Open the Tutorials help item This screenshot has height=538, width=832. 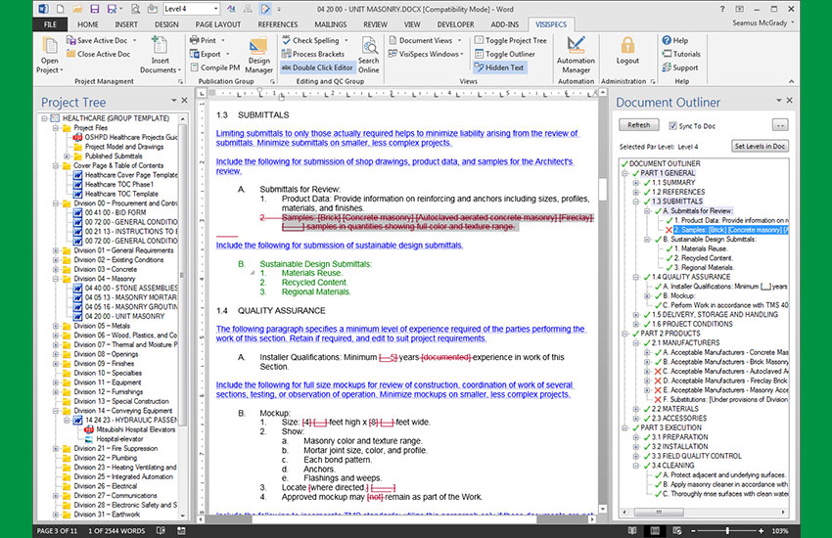coord(685,55)
